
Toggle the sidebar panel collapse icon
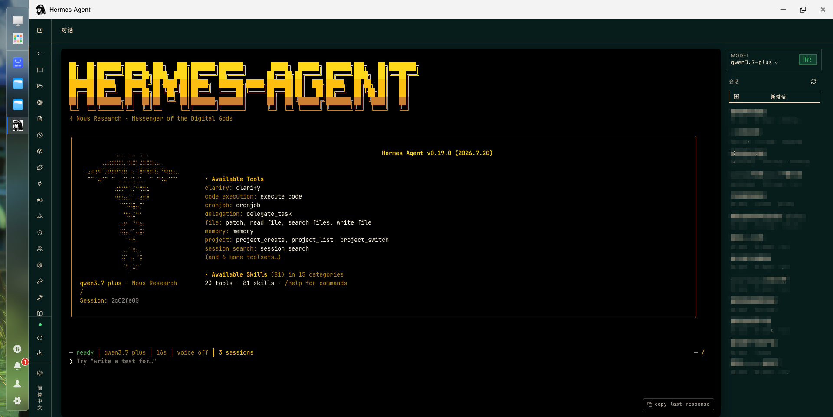(x=39, y=30)
